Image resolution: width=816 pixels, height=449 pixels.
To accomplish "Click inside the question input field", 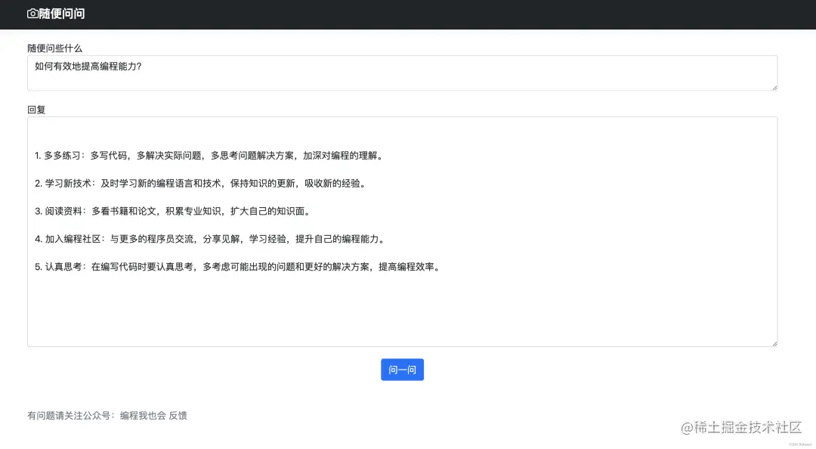I will coord(402,73).
